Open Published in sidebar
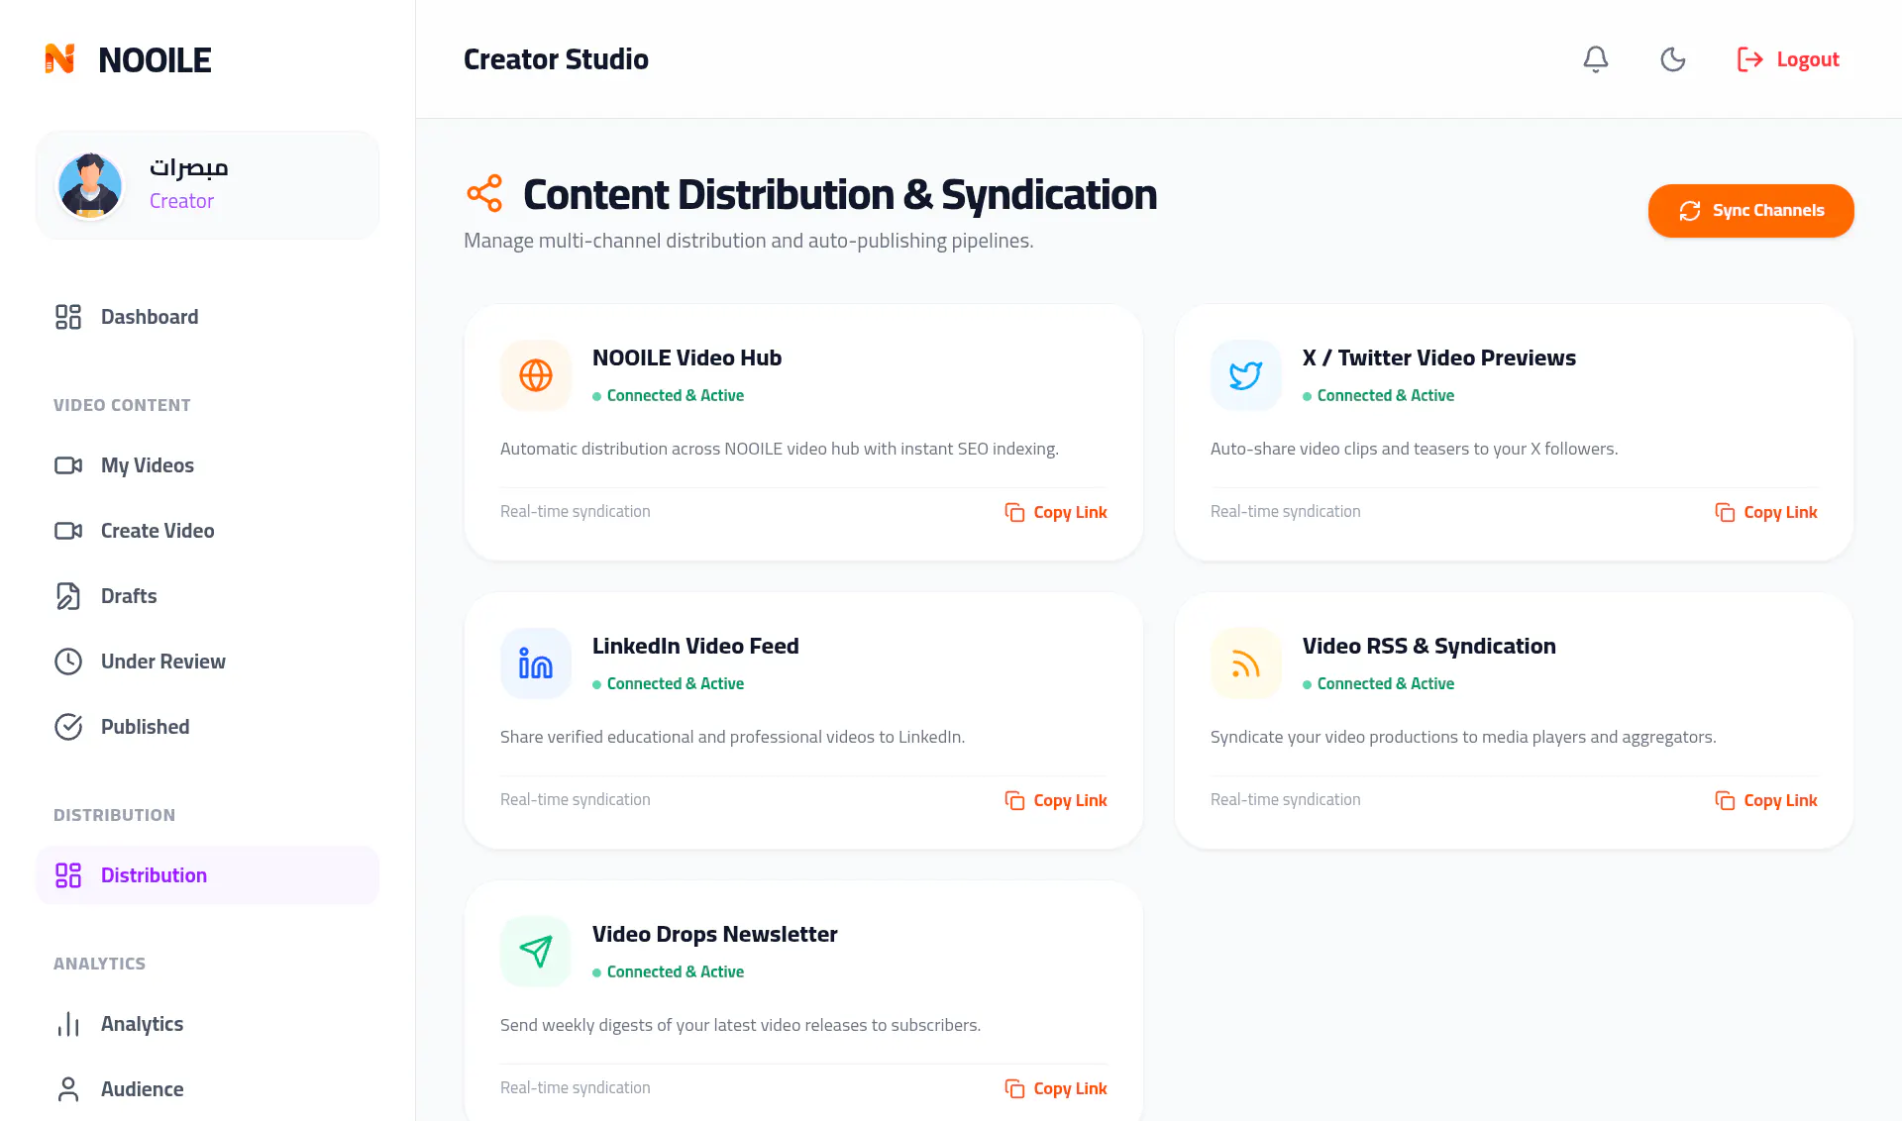This screenshot has height=1121, width=1902. (208, 727)
